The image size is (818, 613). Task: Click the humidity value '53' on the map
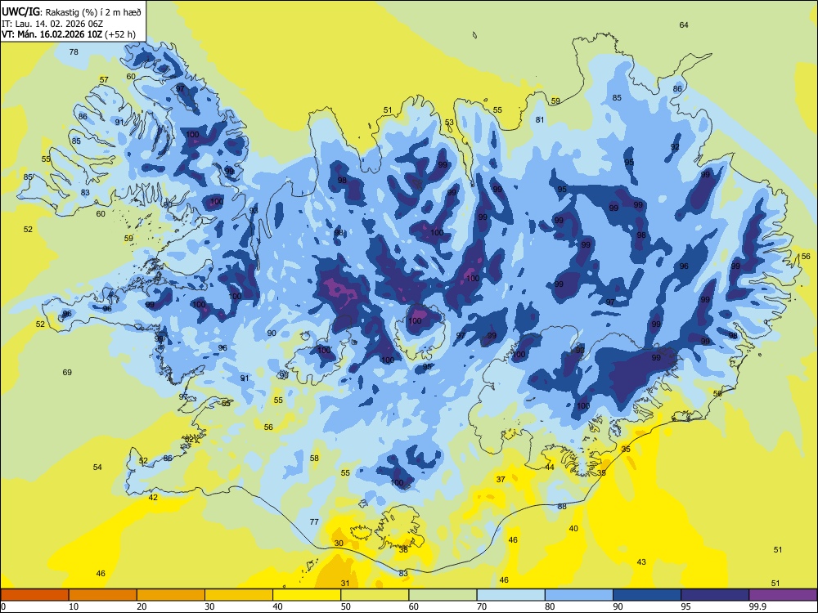tap(449, 123)
